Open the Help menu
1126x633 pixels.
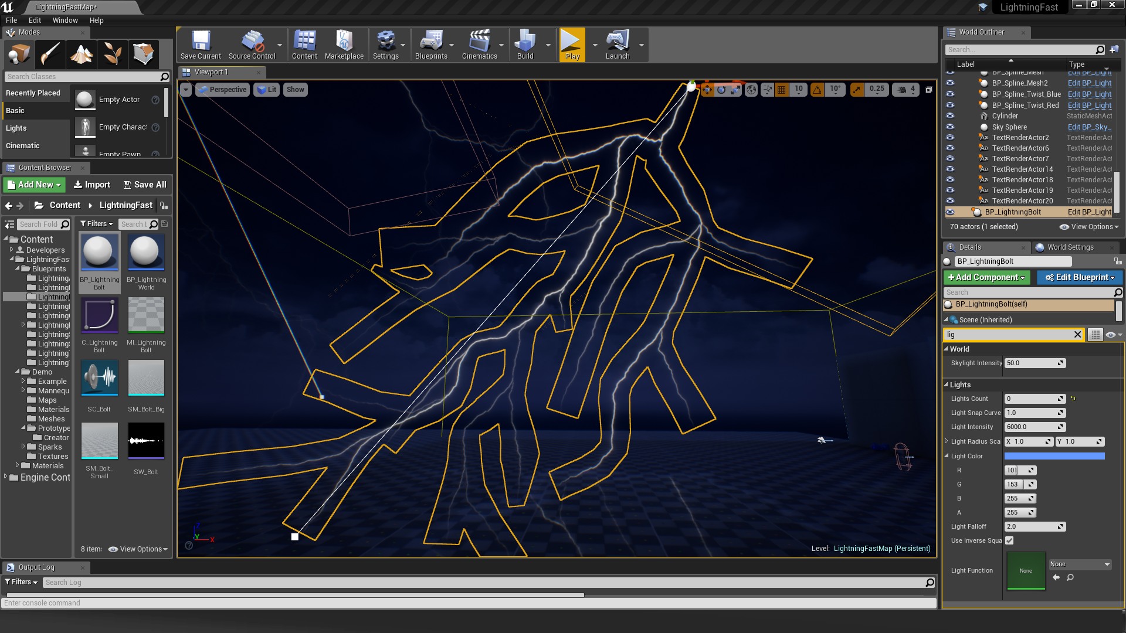(x=96, y=20)
